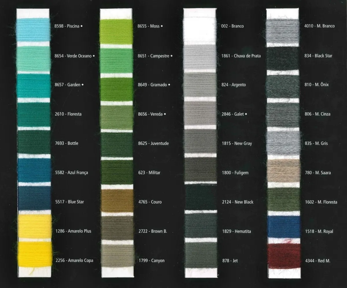Screen dimensions: 347x288
Task: Select the 834 Black Star swatch
Action: pyautogui.click(x=283, y=59)
